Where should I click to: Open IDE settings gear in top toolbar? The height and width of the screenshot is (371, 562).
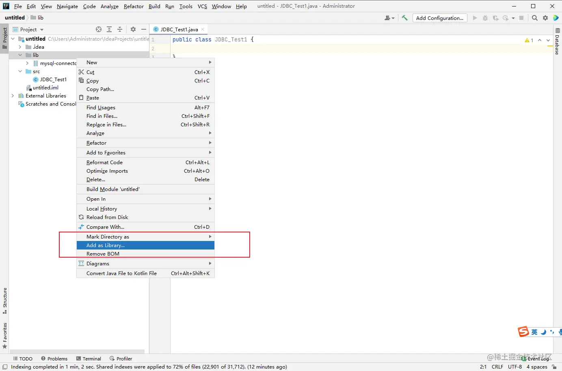[x=545, y=18]
